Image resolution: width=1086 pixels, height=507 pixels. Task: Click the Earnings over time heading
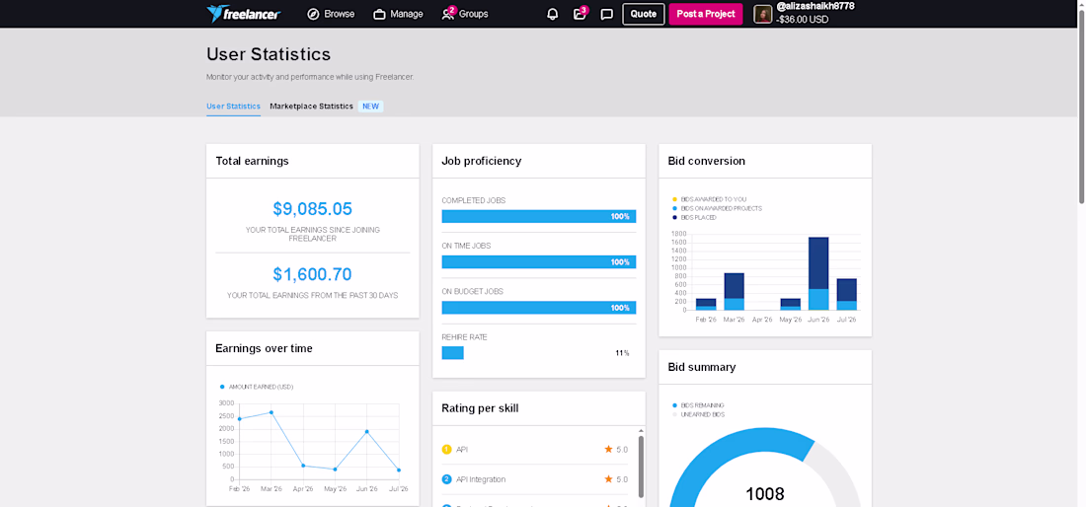pos(264,348)
